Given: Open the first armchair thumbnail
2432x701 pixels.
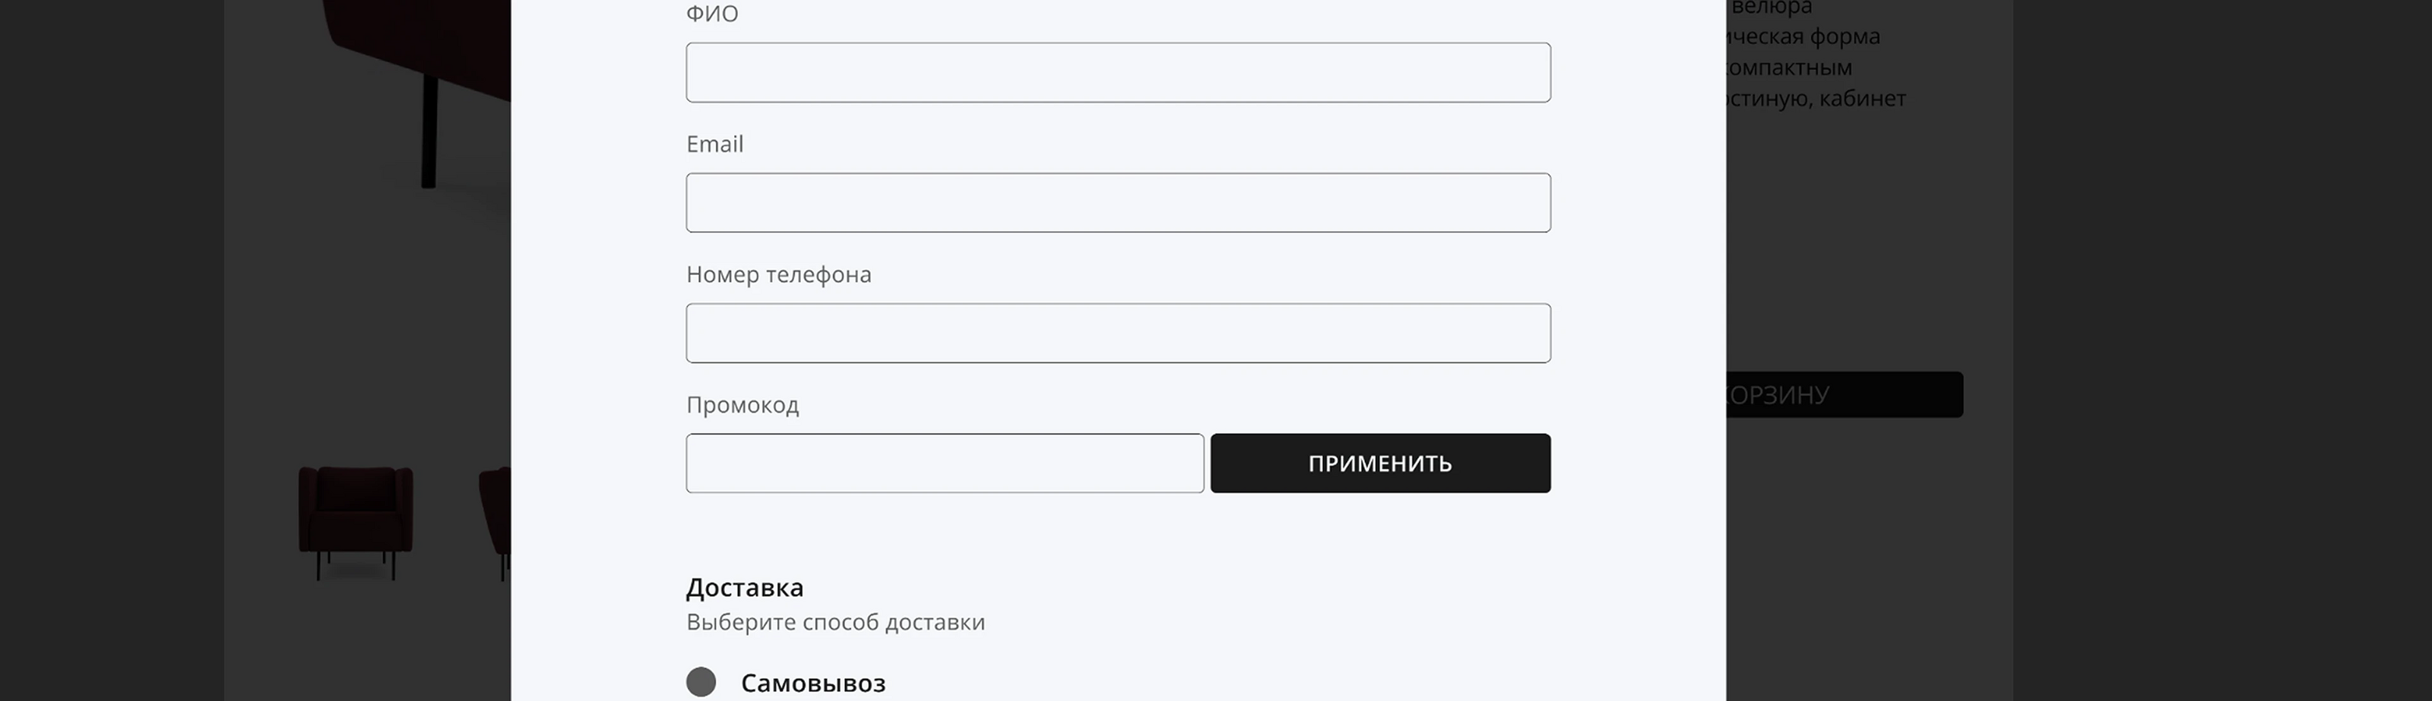Looking at the screenshot, I should coord(356,522).
